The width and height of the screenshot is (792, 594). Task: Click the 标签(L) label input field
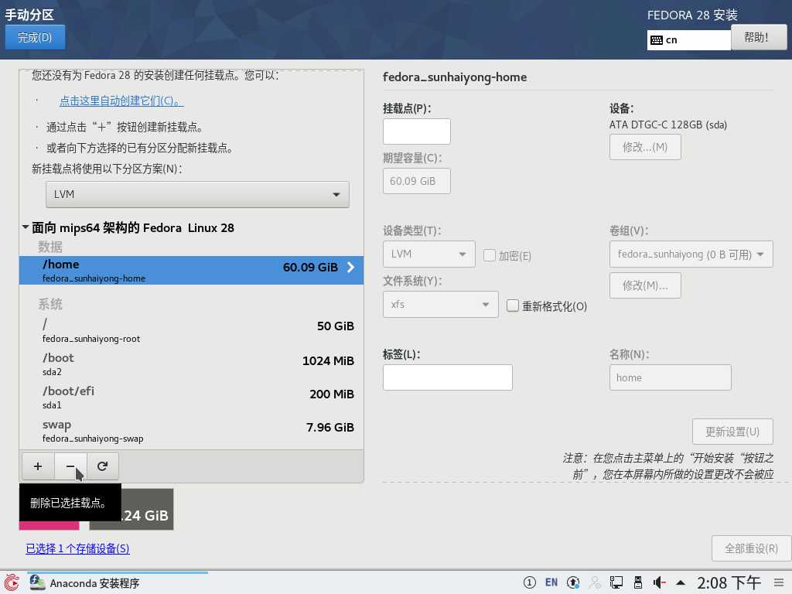(448, 377)
